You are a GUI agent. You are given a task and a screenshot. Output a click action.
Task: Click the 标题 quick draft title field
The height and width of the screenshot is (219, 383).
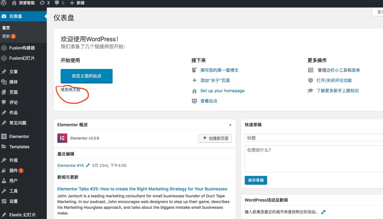point(313,138)
